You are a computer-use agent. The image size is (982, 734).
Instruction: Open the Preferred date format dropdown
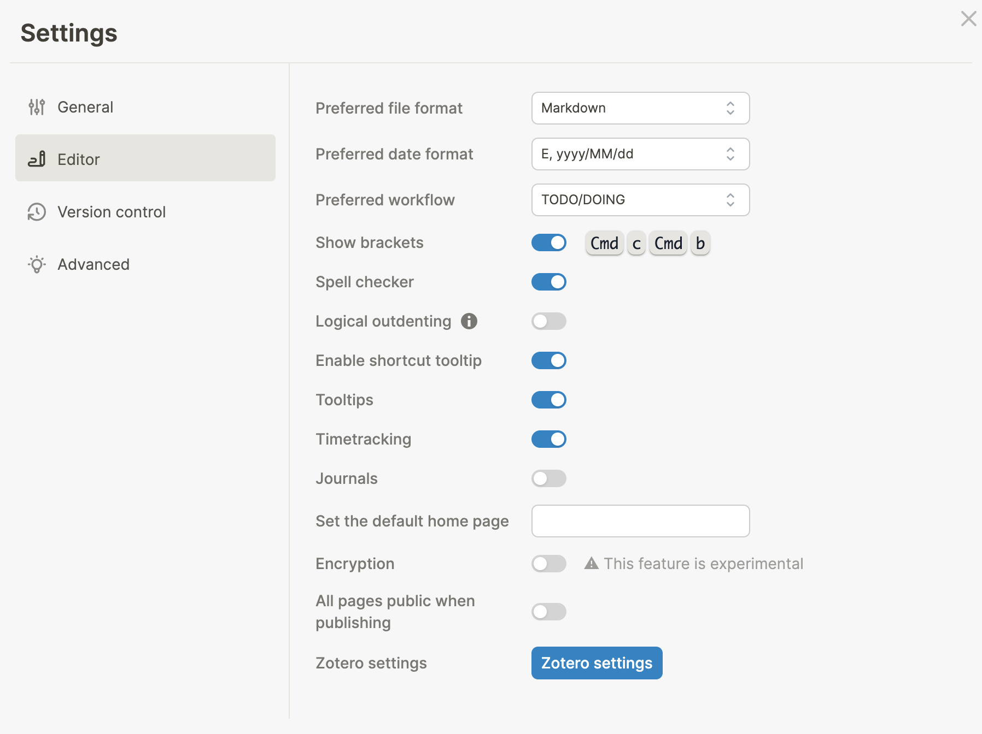(640, 154)
